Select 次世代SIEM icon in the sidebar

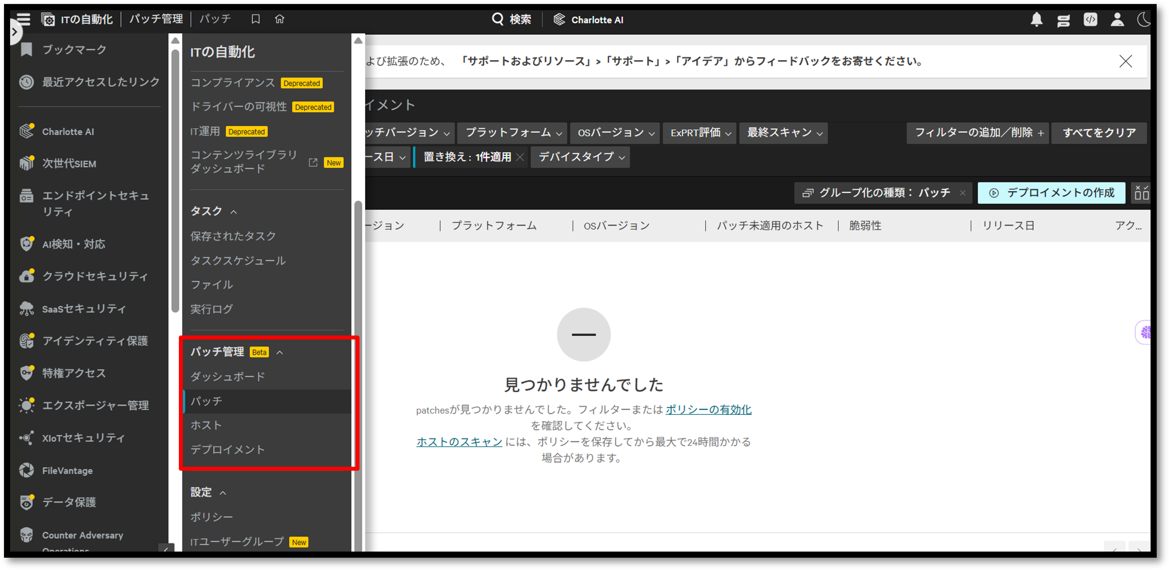tap(27, 163)
